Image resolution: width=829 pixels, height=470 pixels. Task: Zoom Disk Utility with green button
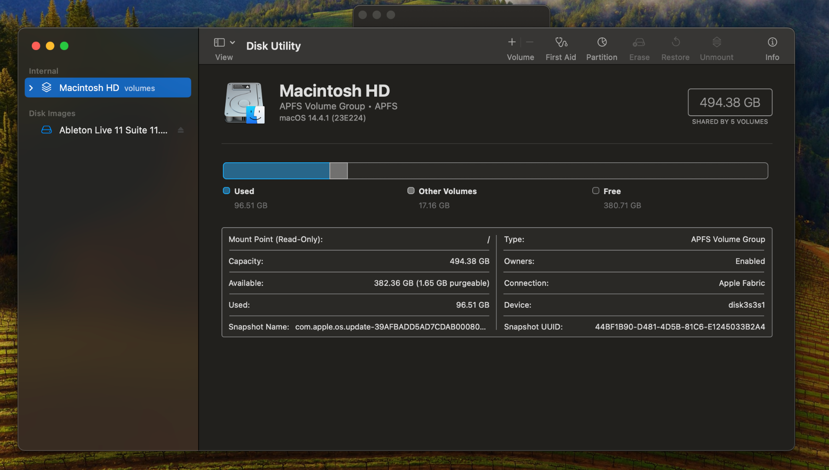click(64, 46)
